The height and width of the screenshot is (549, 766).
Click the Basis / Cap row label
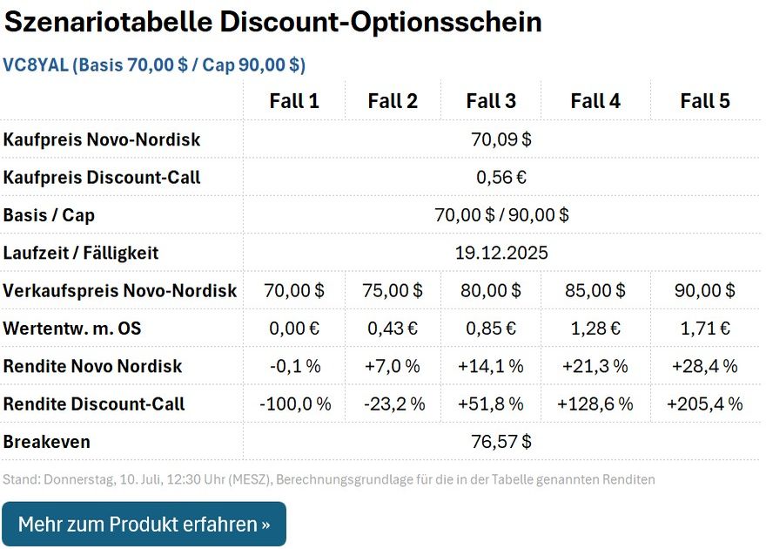(50, 215)
